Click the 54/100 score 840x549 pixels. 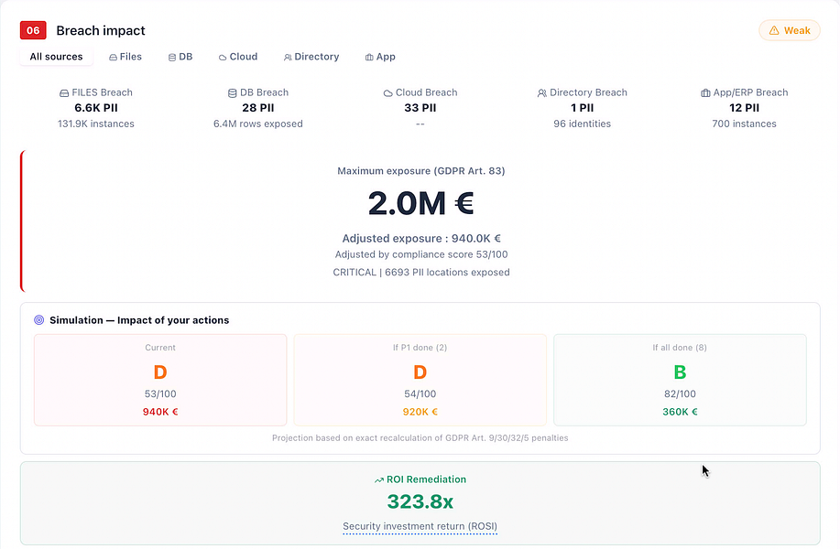(420, 393)
